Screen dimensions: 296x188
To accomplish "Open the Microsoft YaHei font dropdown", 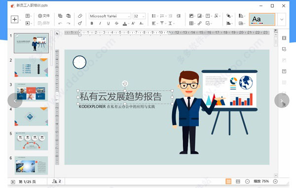I will (x=110, y=16).
